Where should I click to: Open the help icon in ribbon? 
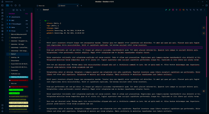[x=2, y=108]
